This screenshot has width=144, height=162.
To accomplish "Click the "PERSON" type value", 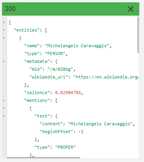I will click(x=55, y=53).
